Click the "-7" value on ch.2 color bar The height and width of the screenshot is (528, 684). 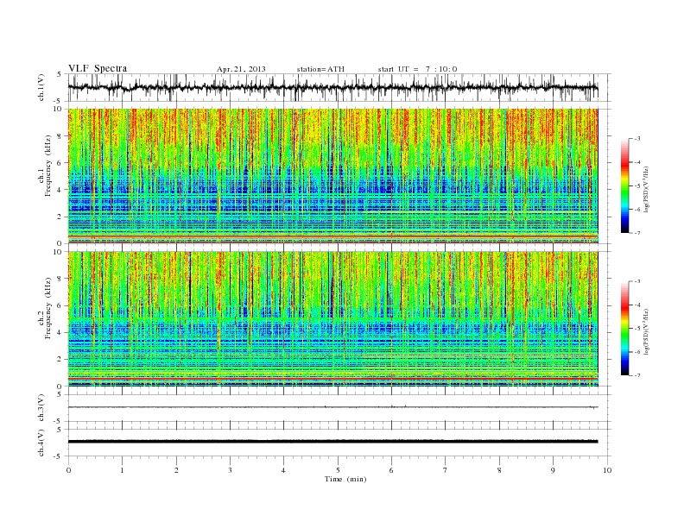coord(636,375)
